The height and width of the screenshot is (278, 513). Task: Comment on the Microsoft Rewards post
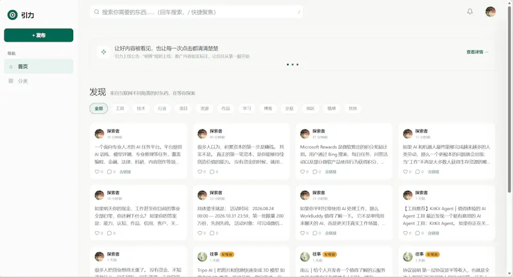pos(317,172)
